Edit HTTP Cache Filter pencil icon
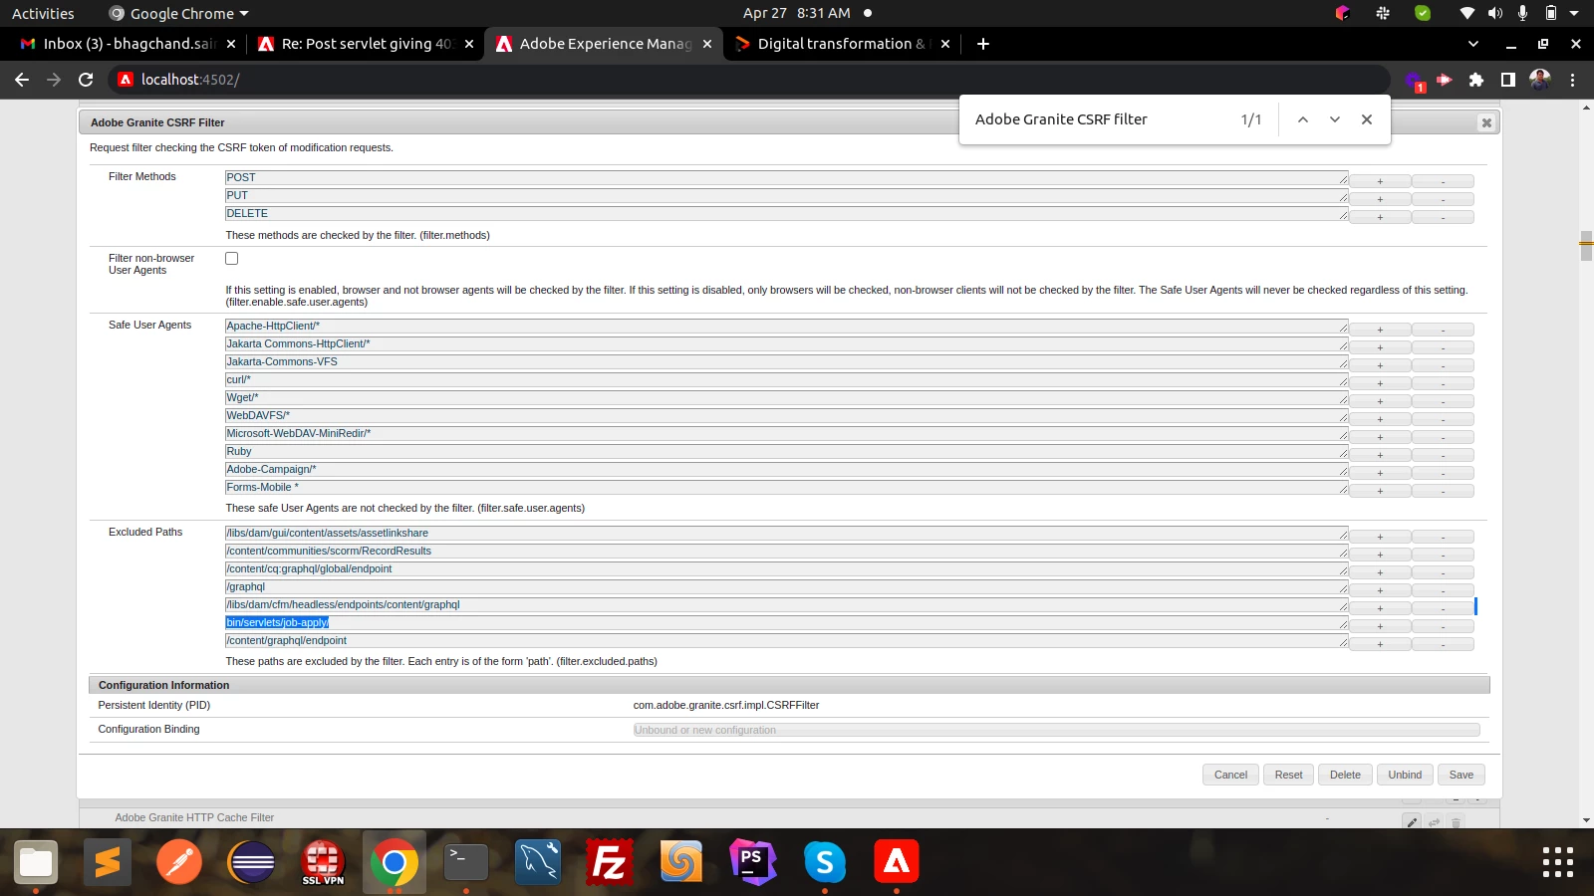Viewport: 1594px width, 896px height. pyautogui.click(x=1412, y=821)
